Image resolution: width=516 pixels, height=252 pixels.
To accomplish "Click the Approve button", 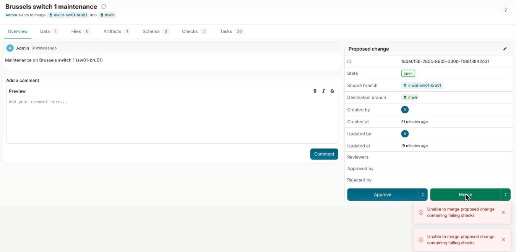I will coord(383,194).
